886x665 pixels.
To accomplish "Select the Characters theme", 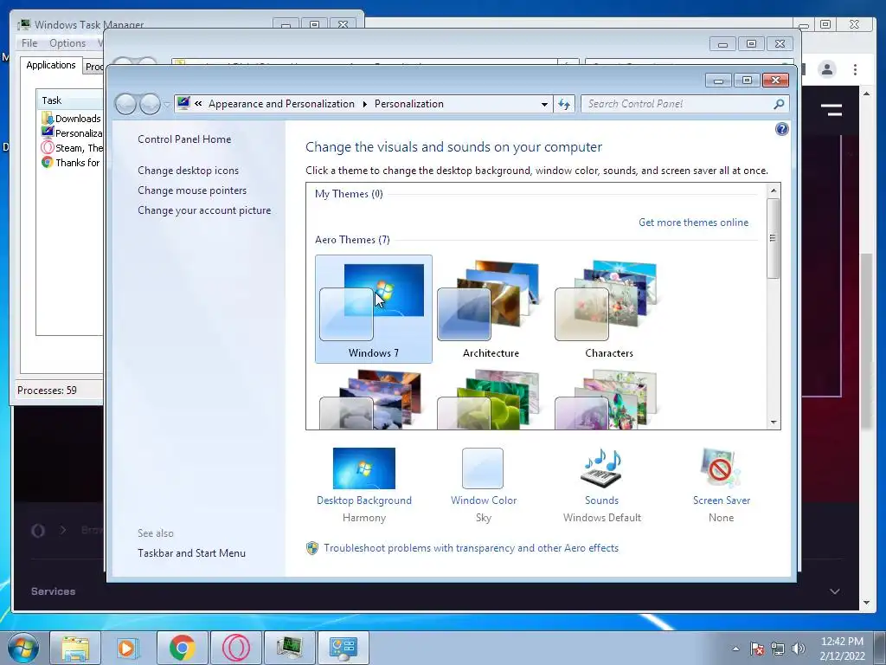I will 608,309.
